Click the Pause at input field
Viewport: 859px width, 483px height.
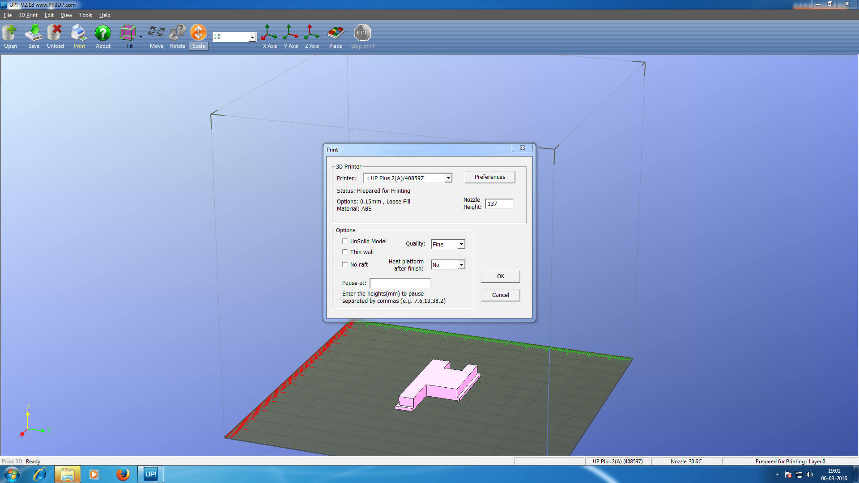tap(400, 284)
